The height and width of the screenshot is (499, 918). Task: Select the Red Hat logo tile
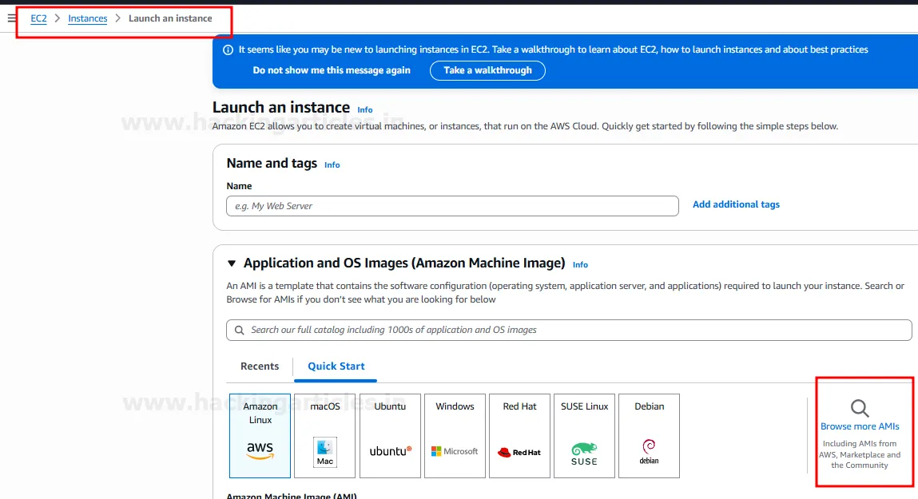519,451
